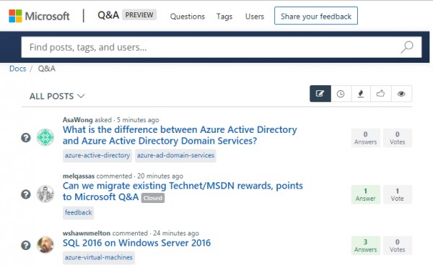The width and height of the screenshot is (433, 268).
Task: Open the Tags menu item
Action: point(224,17)
